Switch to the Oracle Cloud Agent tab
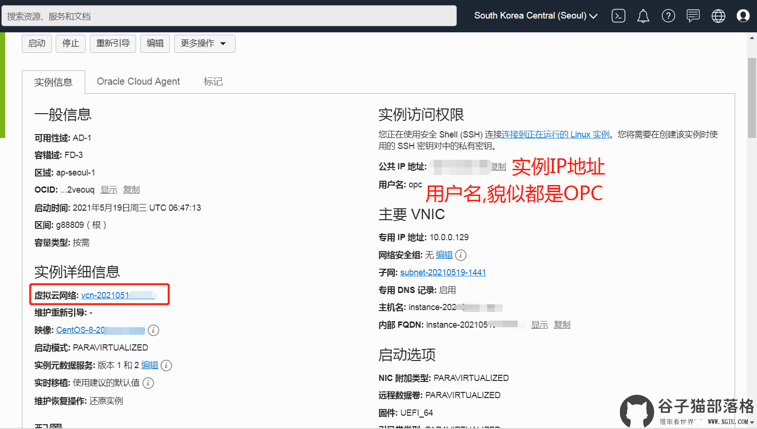Image resolution: width=757 pixels, height=429 pixels. (x=138, y=81)
